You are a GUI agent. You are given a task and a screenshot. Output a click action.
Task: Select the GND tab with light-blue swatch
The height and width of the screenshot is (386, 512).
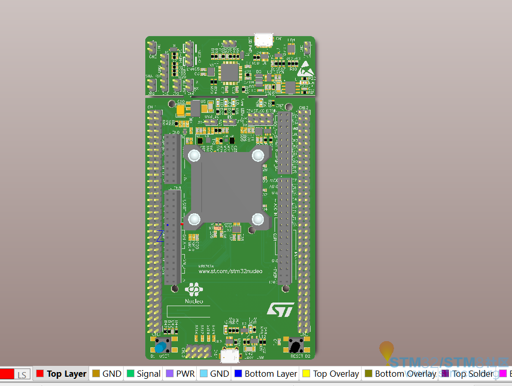(214, 374)
